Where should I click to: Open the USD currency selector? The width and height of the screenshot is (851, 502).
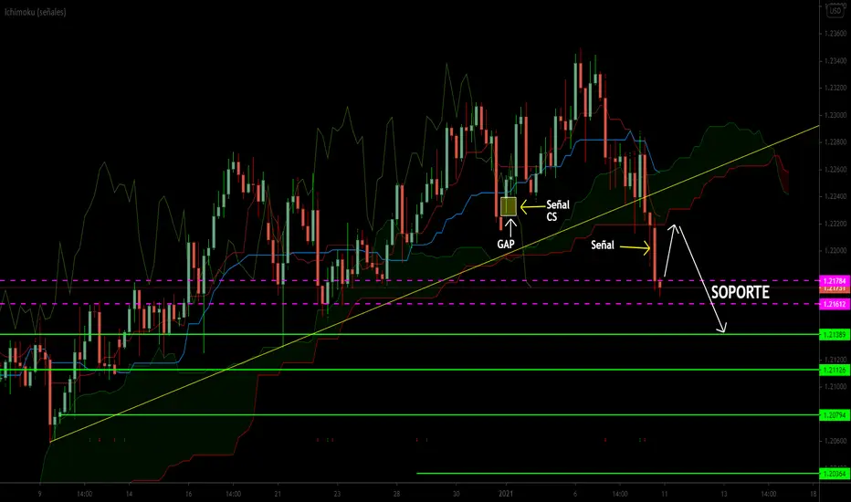tap(835, 10)
